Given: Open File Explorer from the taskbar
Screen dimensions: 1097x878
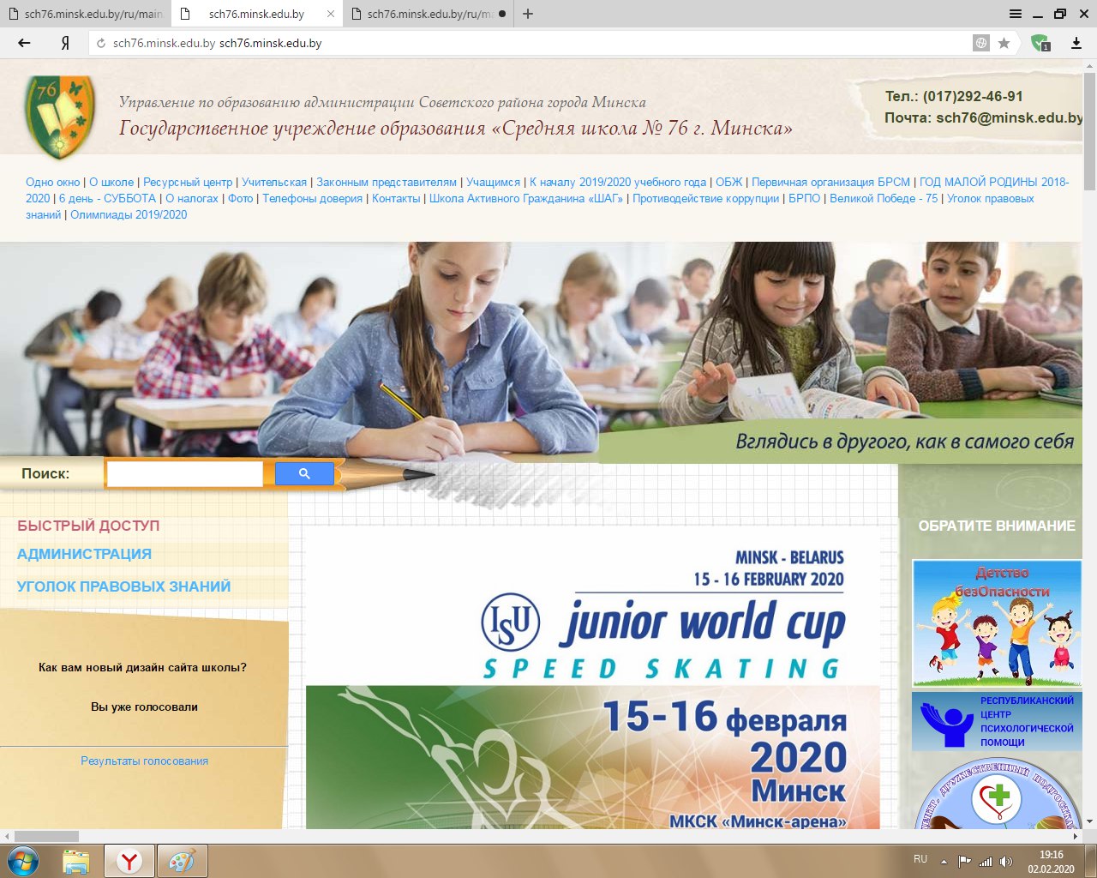Looking at the screenshot, I should pos(75,861).
